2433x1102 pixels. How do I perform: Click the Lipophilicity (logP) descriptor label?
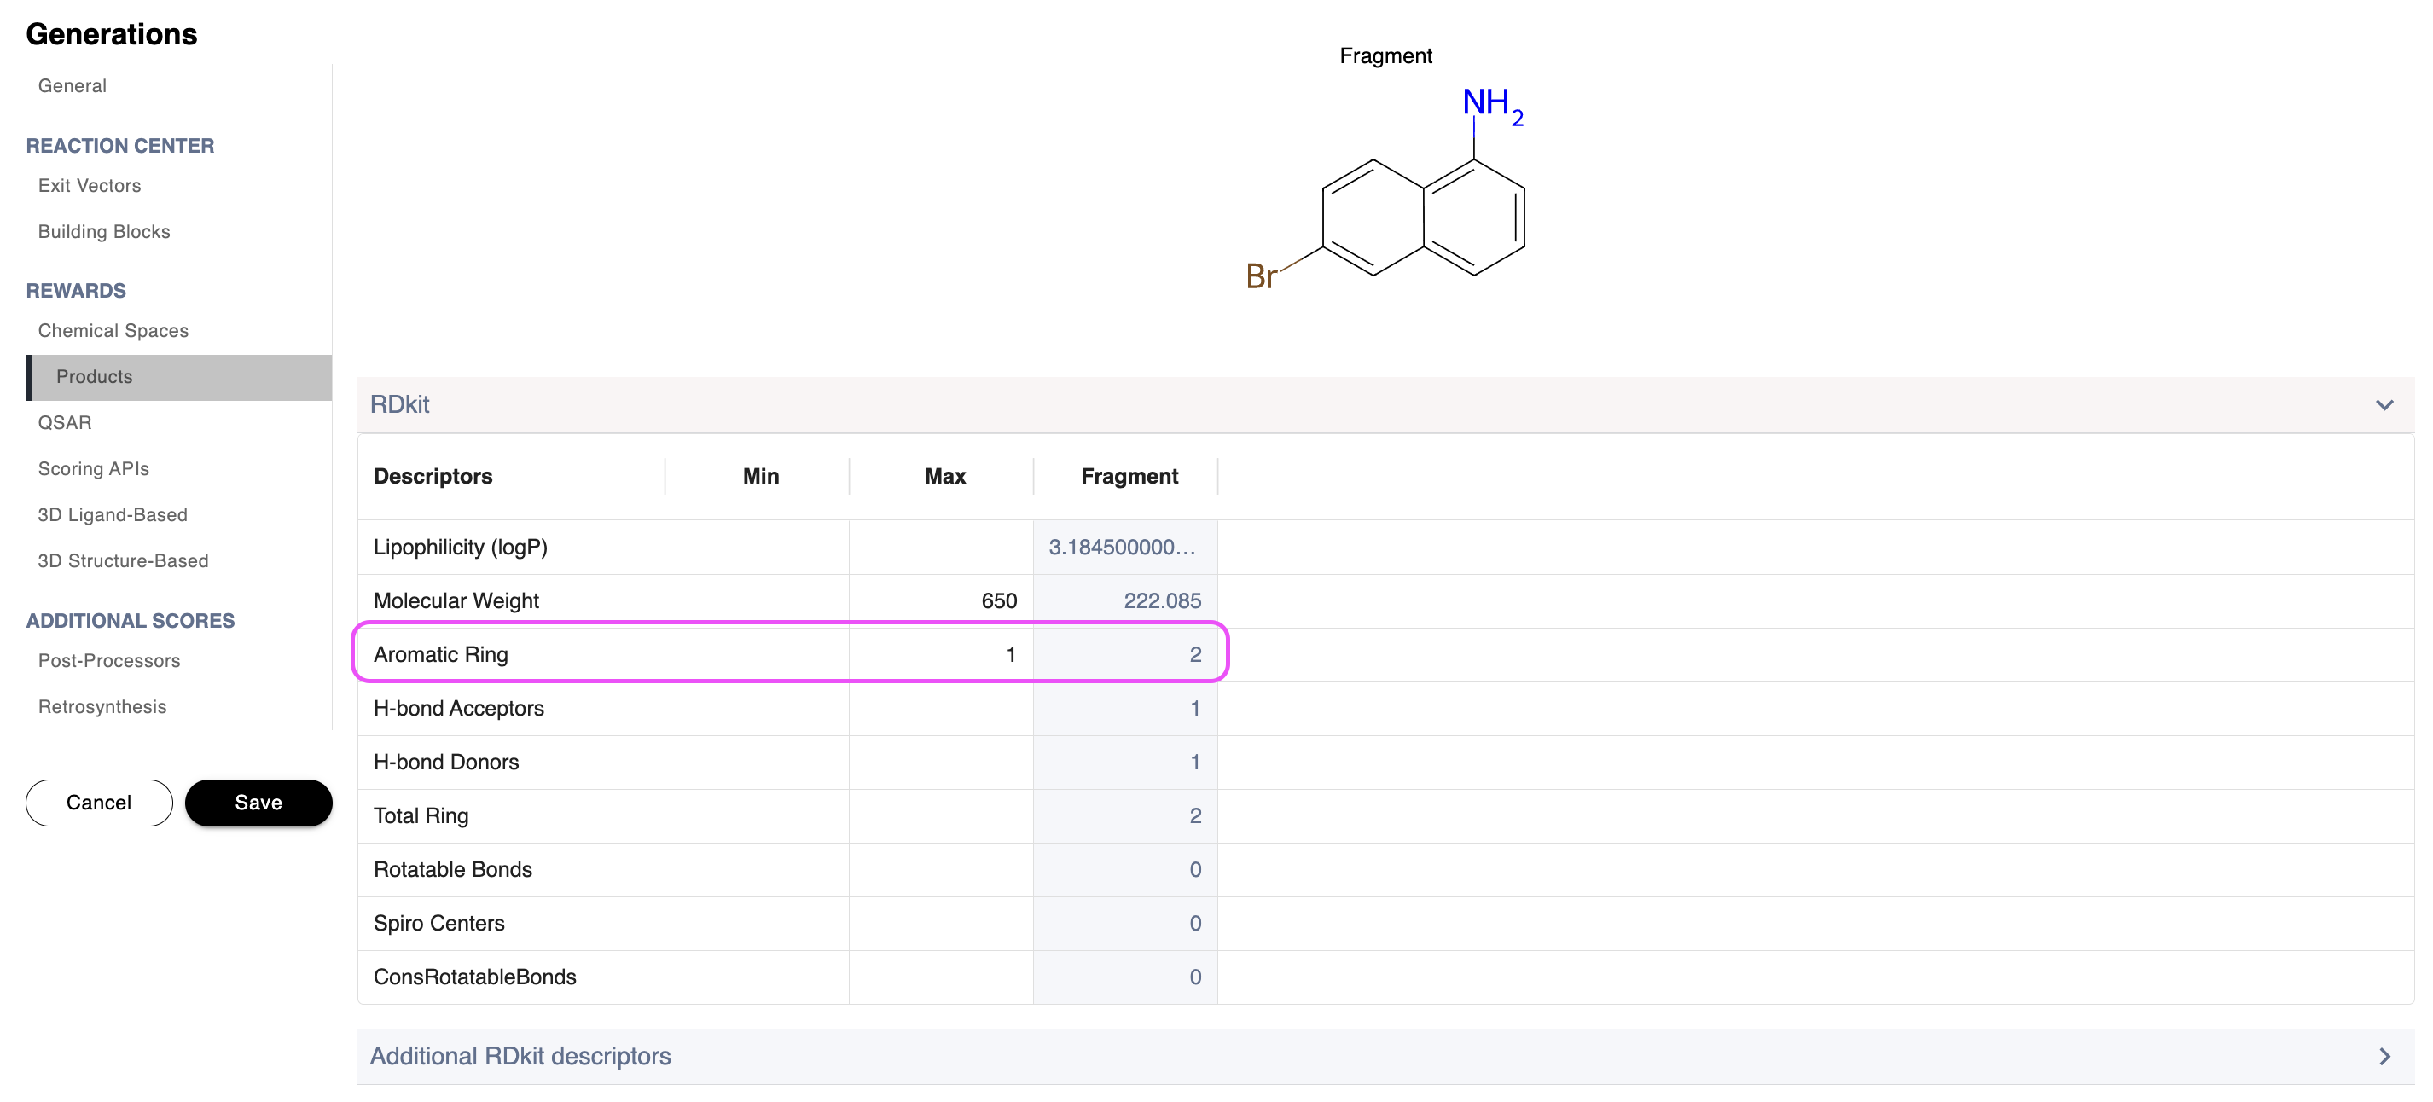coord(461,548)
